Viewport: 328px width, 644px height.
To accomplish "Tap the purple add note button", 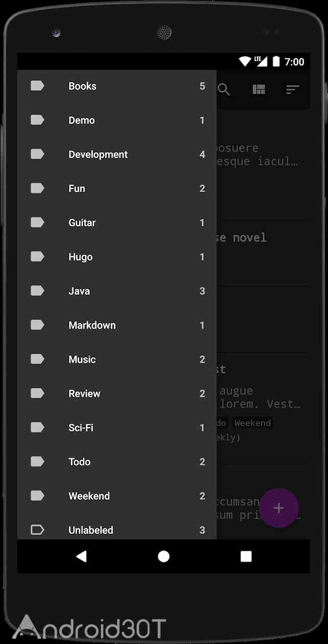I will [278, 508].
